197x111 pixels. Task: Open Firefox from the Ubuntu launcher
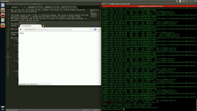(3, 25)
